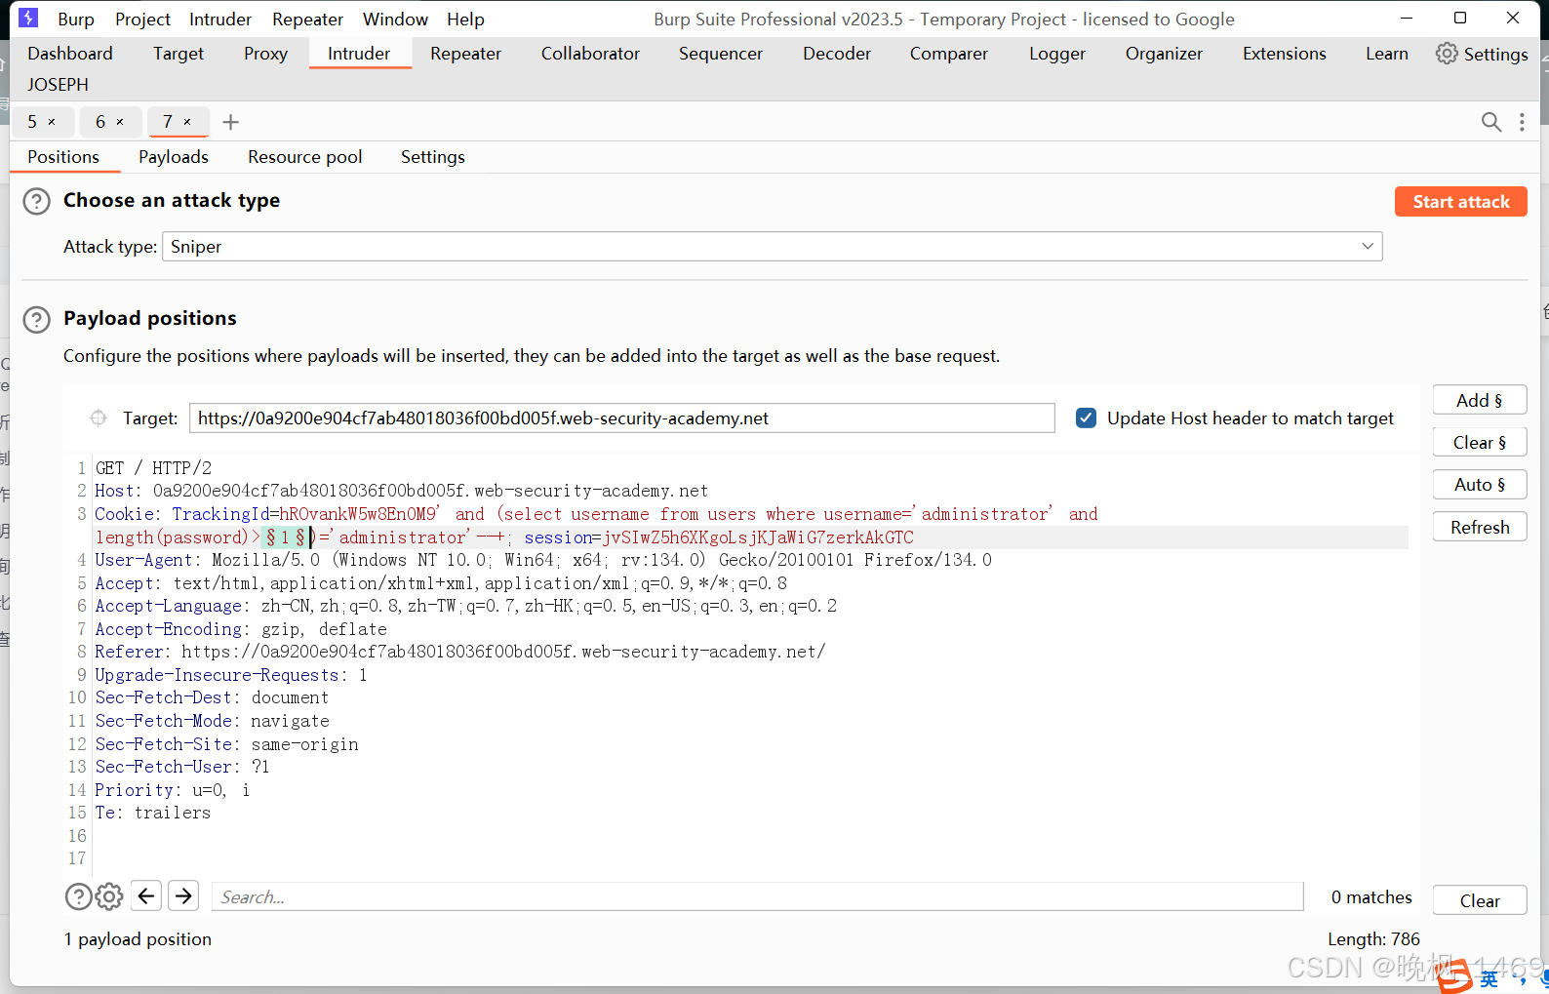Click into the Target URL field
Image resolution: width=1549 pixels, height=994 pixels.
621,417
